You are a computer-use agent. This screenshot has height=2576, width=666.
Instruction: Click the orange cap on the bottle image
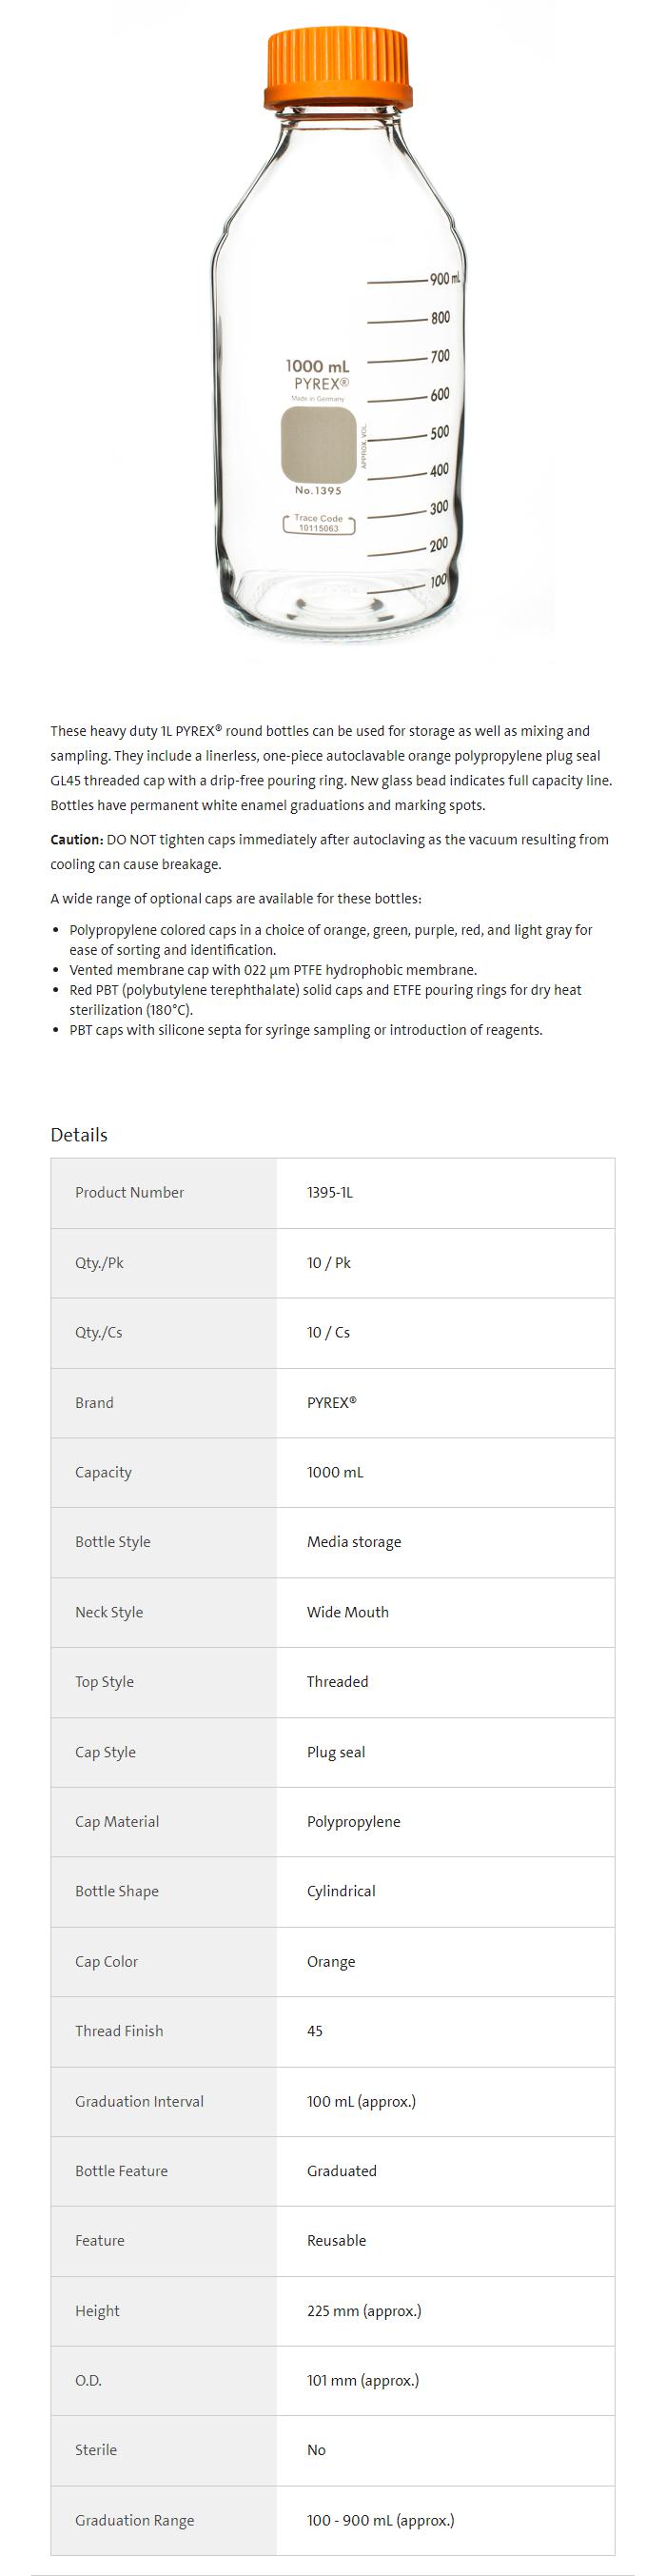click(338, 66)
